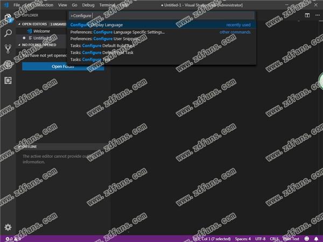
Task: Select Configure Default Test Task command
Action: (x=161, y=53)
